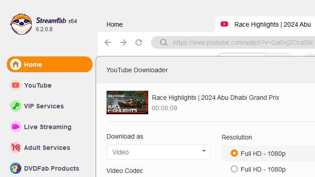Click the crossed-out 18 Adult Services icon
This screenshot has height=177, width=315.
point(15,148)
